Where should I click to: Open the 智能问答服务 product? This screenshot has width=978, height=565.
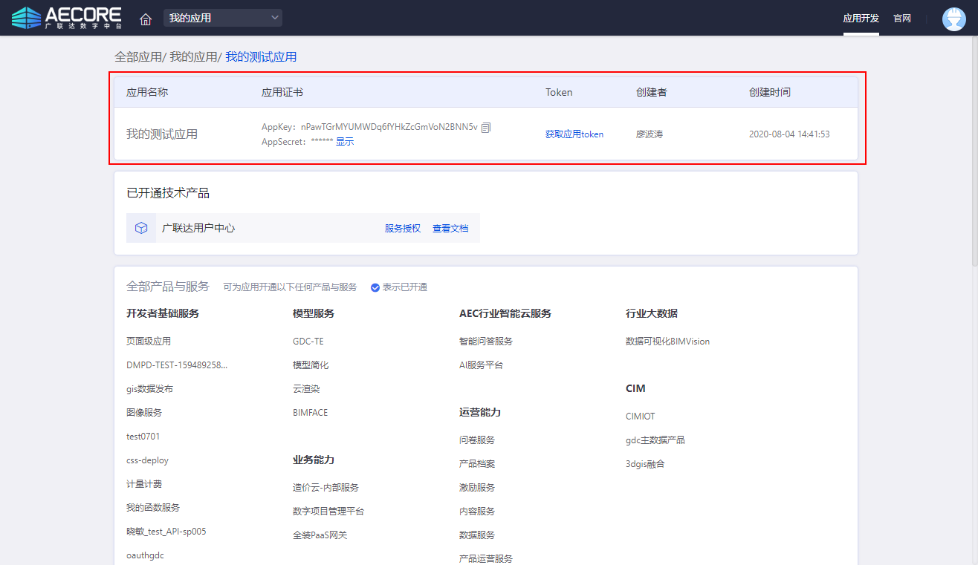click(486, 342)
